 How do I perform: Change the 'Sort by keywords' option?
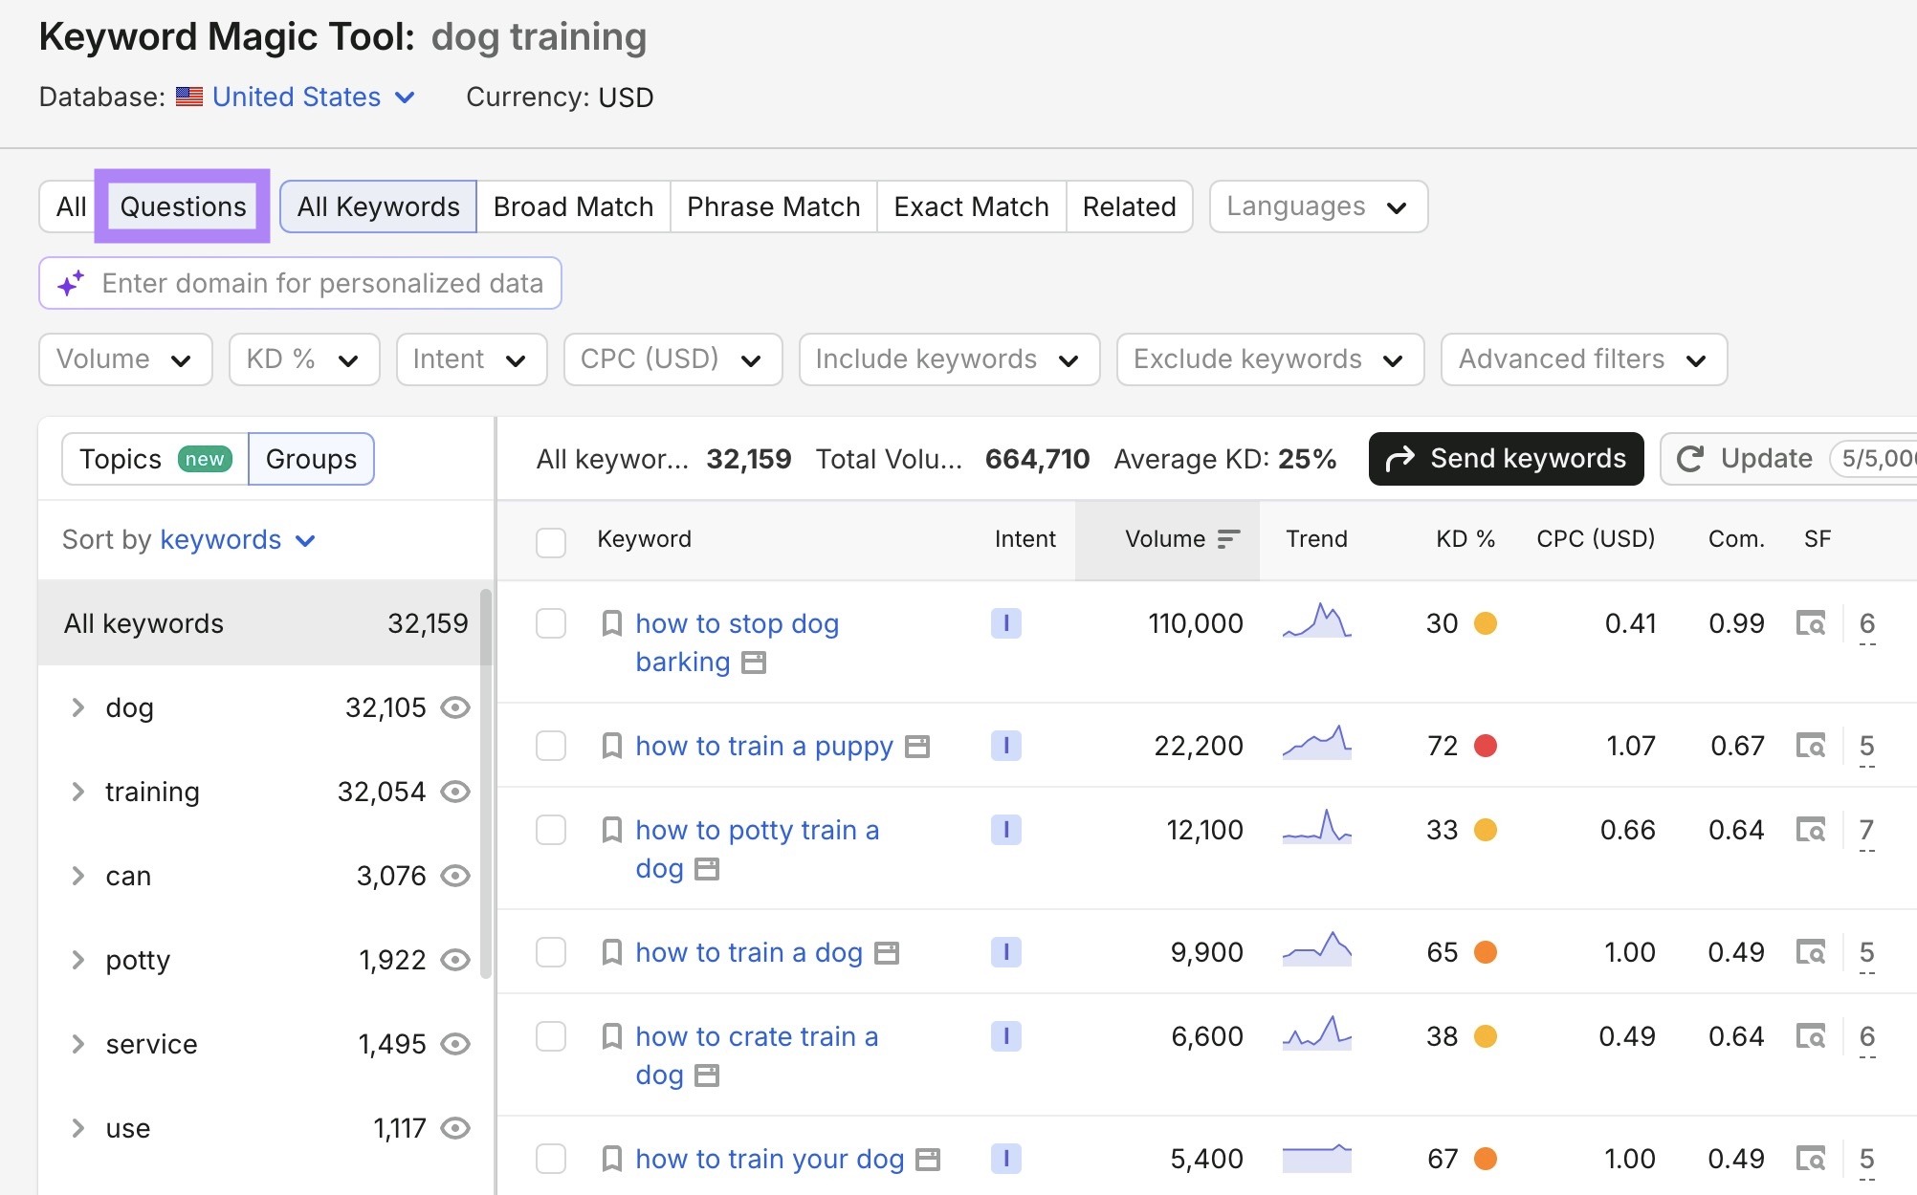pos(237,540)
